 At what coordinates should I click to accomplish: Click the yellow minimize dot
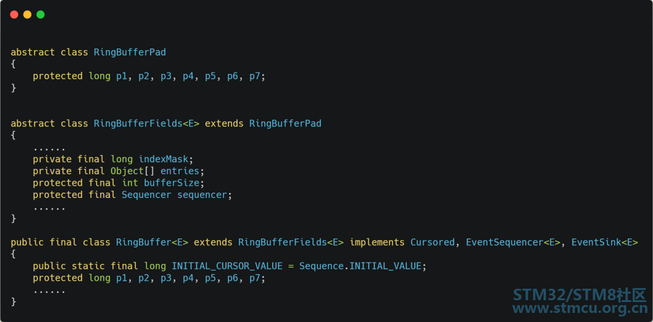(27, 15)
